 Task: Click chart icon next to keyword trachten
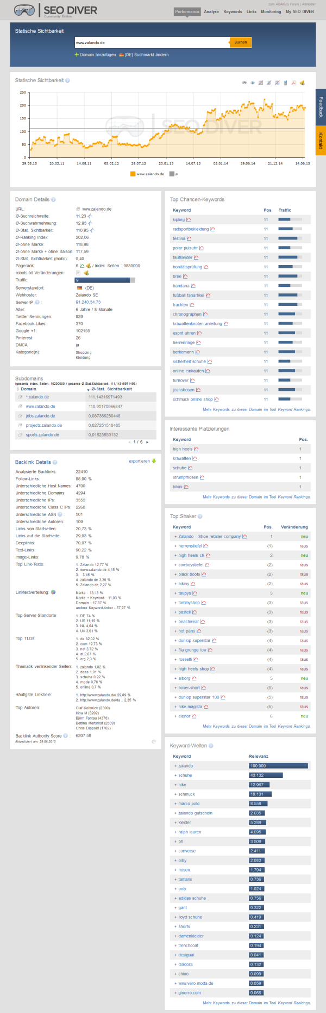pyautogui.click(x=192, y=305)
